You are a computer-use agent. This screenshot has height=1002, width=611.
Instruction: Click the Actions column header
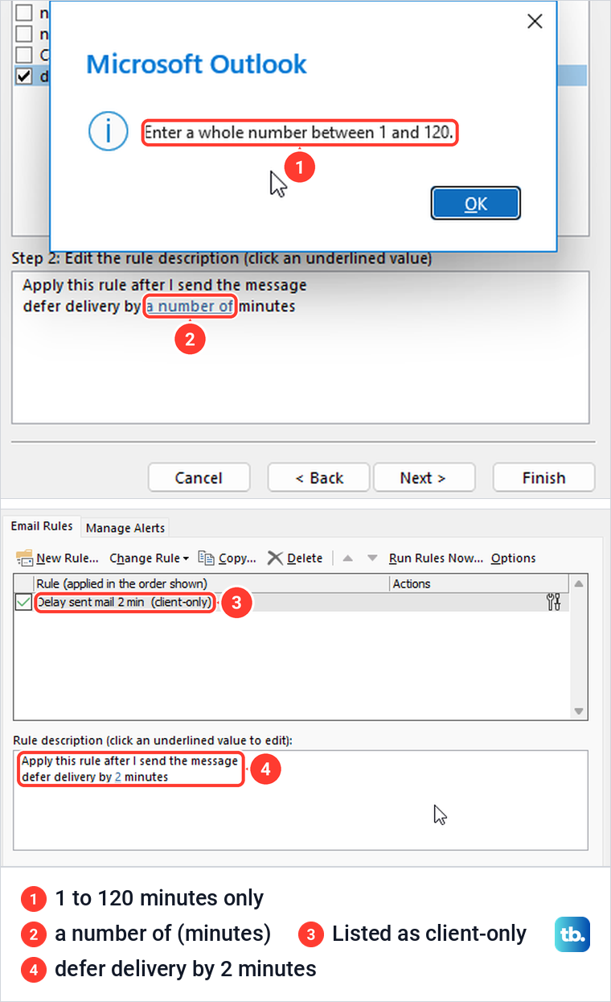[479, 583]
